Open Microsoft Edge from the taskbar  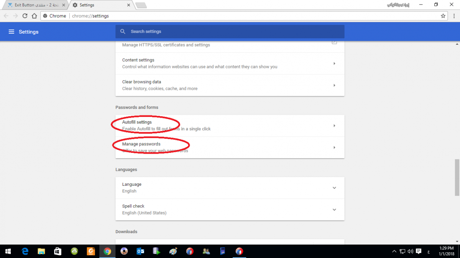click(x=25, y=251)
